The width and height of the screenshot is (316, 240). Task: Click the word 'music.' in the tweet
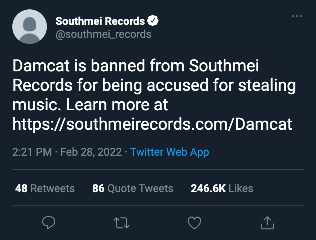click(x=37, y=105)
